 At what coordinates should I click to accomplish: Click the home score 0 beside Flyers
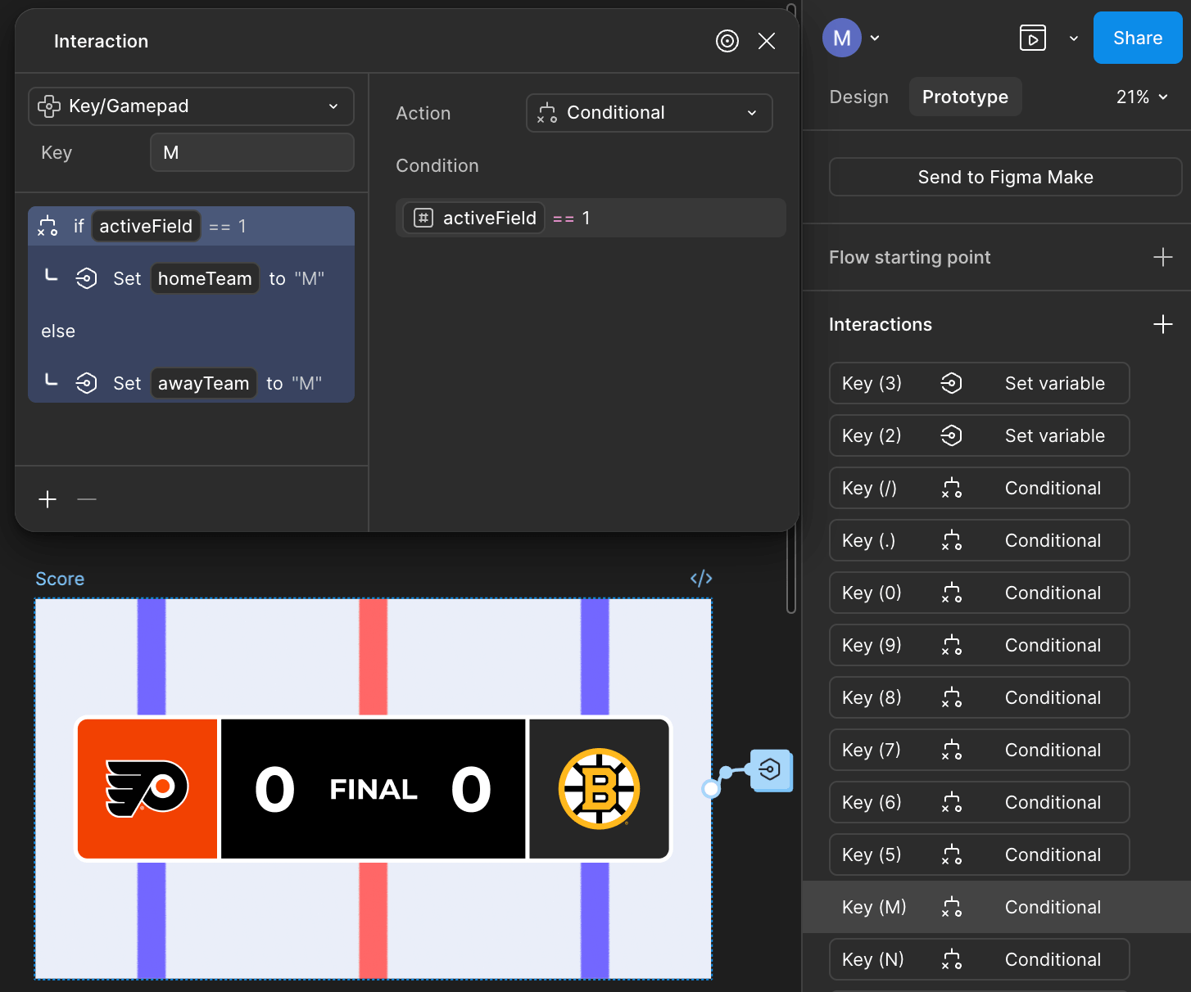(274, 790)
